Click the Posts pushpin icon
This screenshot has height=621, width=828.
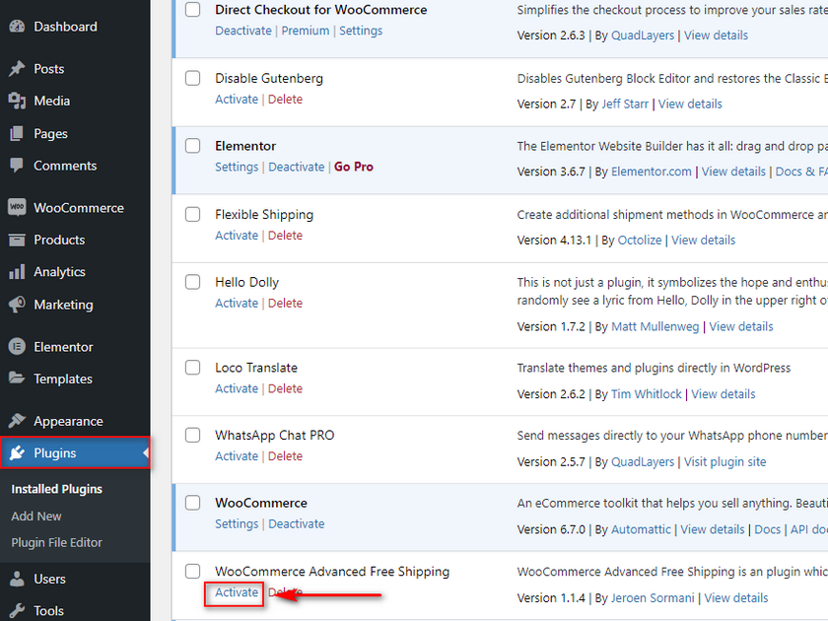[17, 69]
